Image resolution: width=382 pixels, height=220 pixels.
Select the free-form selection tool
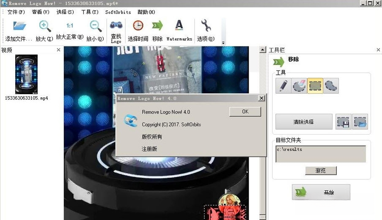[x=331, y=86]
